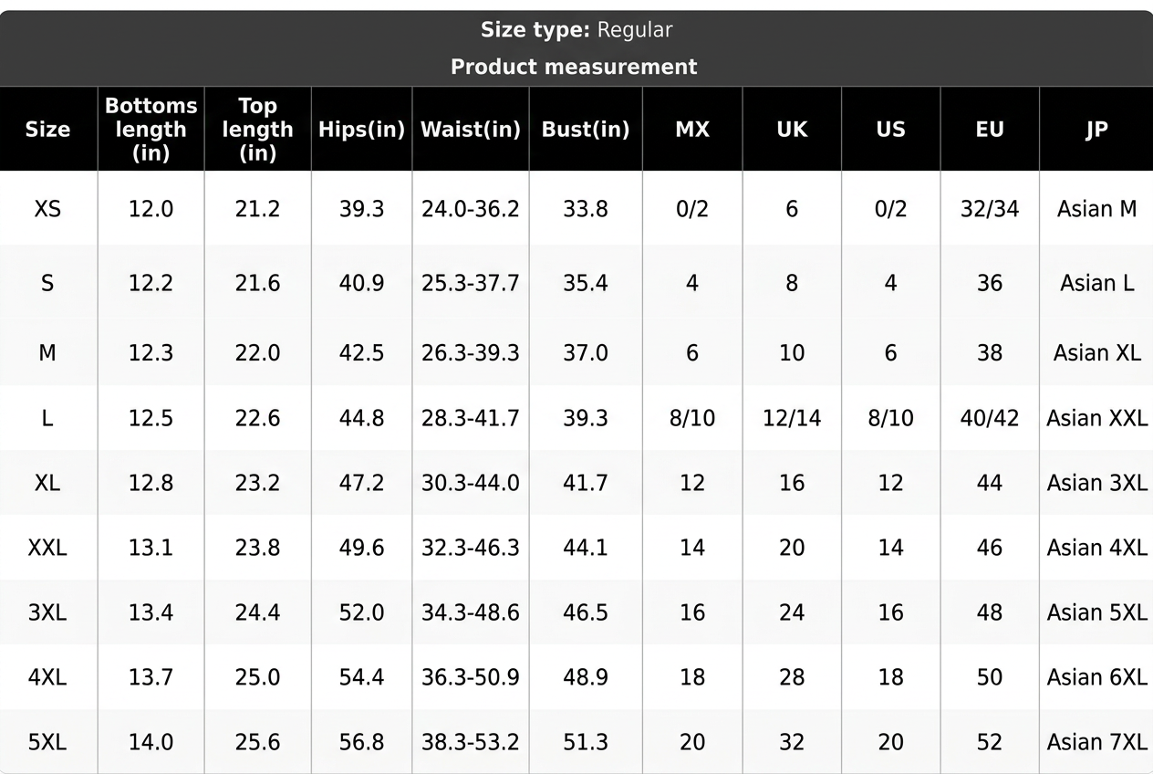Image resolution: width=1153 pixels, height=774 pixels.
Task: Select the Bottoms length column header
Action: point(151,130)
